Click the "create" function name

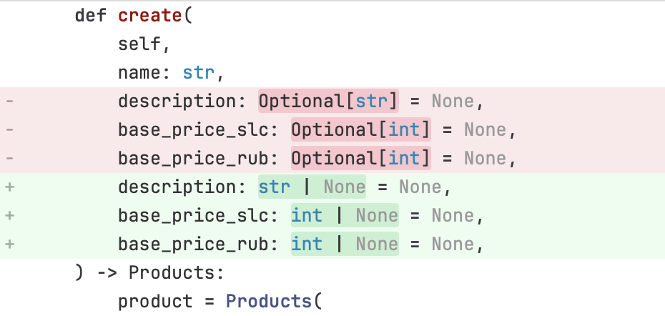click(x=151, y=16)
